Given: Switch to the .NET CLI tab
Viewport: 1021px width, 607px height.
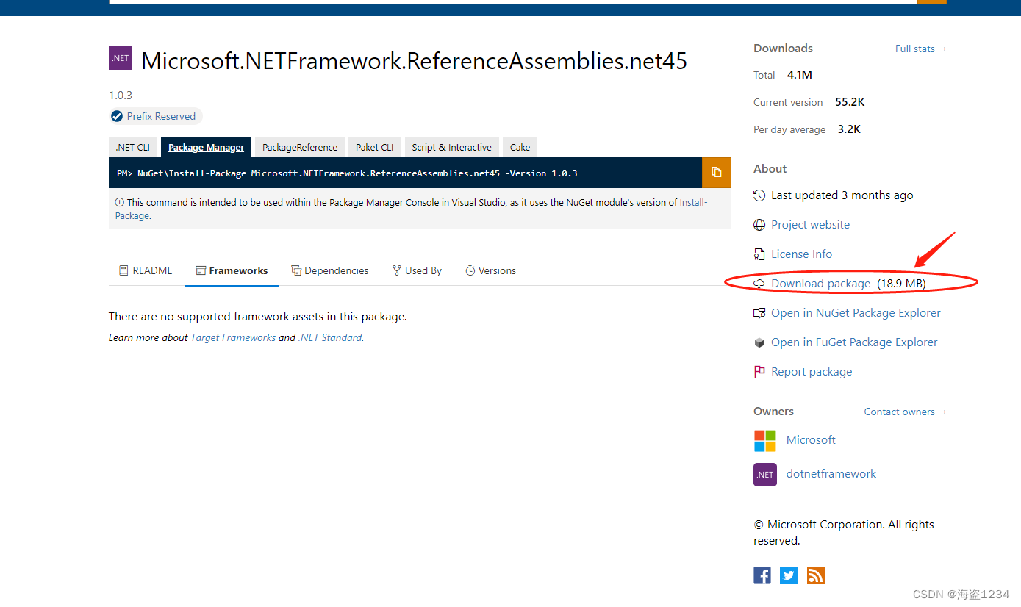Looking at the screenshot, I should (134, 146).
